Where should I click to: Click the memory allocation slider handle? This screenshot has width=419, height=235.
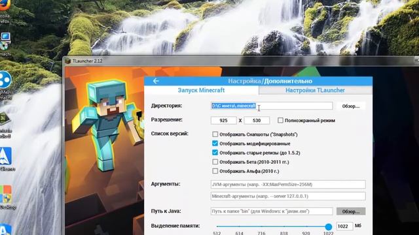(x=329, y=227)
